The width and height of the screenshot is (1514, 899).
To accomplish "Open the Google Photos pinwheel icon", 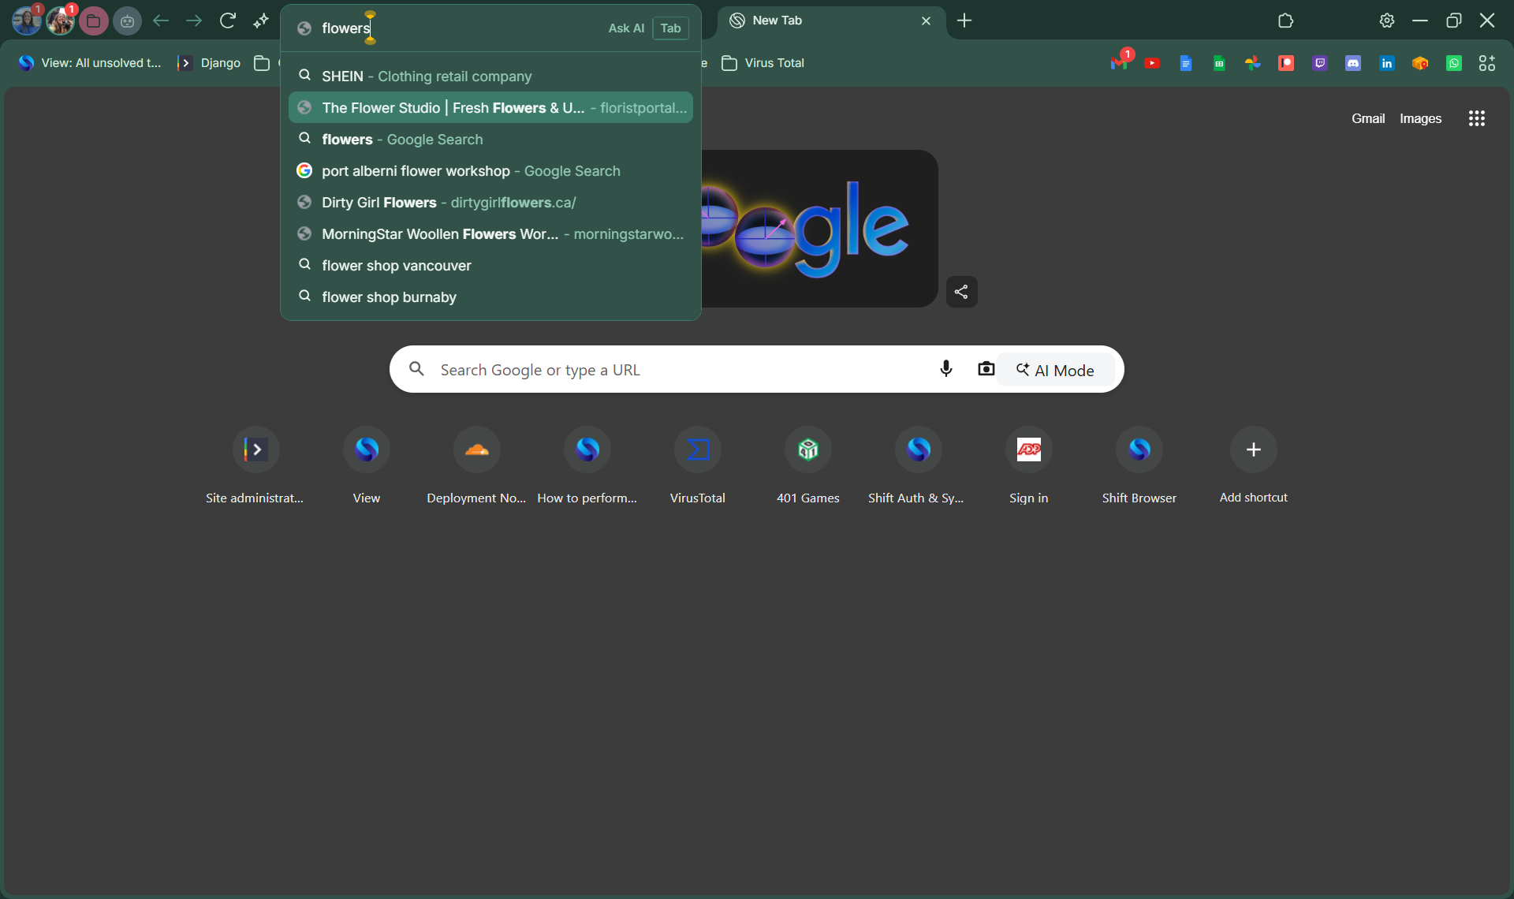I will coord(1252,63).
